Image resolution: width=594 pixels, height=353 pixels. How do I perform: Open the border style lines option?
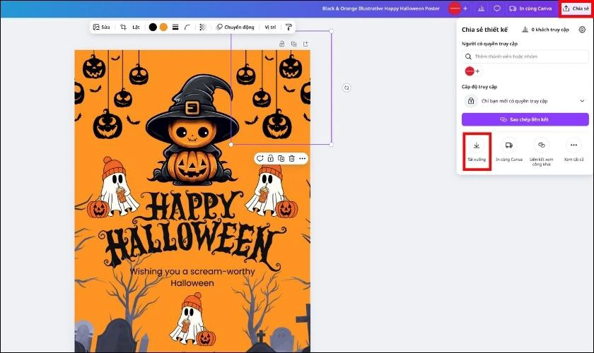(x=175, y=27)
